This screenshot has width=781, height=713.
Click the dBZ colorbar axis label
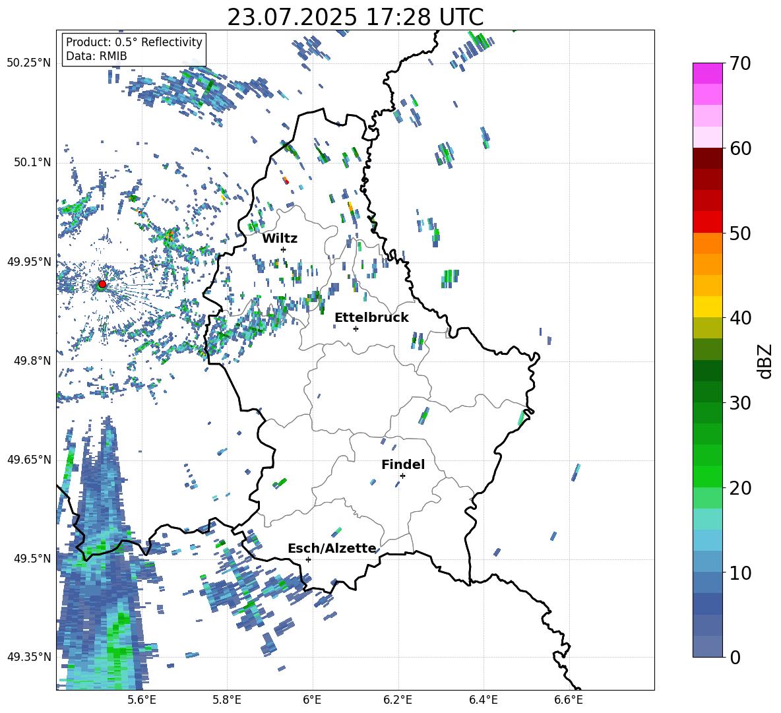(x=766, y=361)
